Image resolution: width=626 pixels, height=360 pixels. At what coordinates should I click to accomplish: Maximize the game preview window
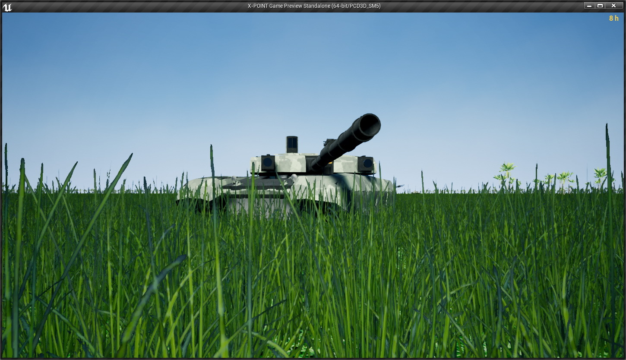(x=600, y=6)
